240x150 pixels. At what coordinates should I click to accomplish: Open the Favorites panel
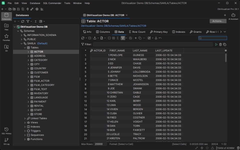pos(6,38)
